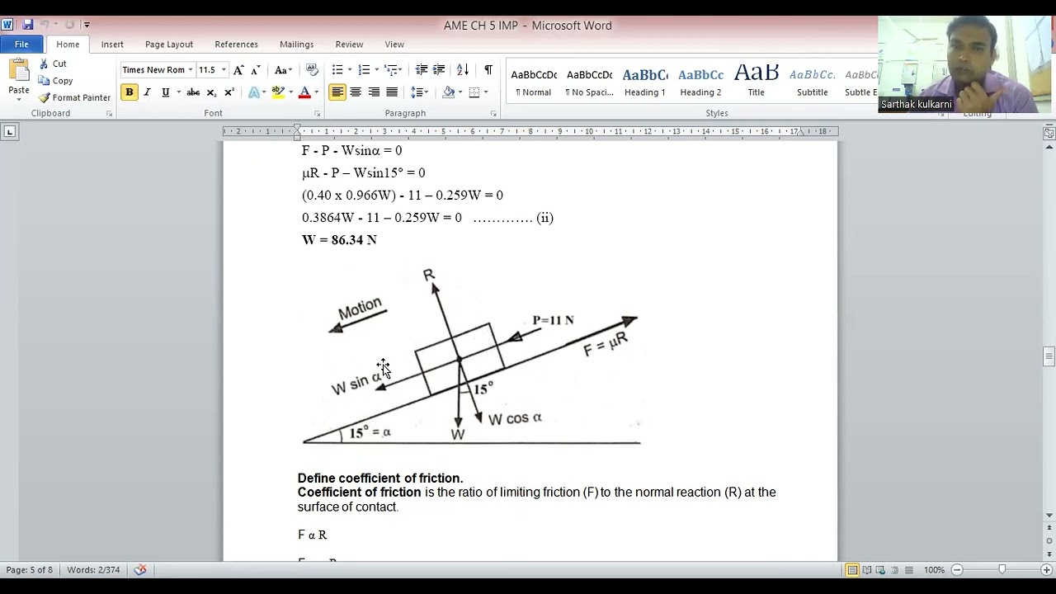Screen dimensions: 1056x594
Task: Click the shading paint bucket button
Action: 448,92
